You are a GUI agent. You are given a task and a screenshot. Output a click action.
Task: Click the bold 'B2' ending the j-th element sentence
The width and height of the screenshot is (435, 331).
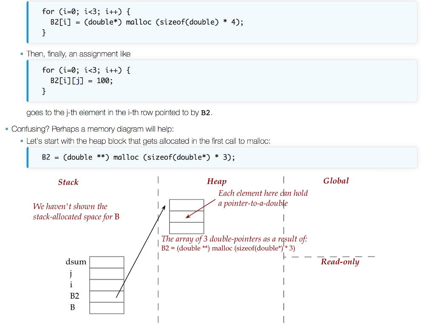coord(206,113)
